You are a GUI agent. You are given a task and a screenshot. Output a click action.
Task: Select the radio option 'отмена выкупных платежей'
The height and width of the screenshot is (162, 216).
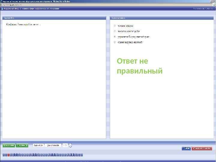[115, 42]
